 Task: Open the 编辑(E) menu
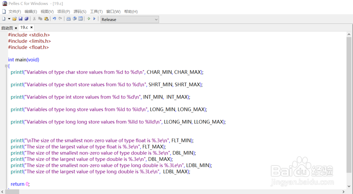31,12
